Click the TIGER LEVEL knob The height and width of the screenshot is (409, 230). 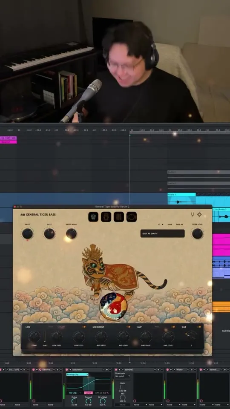coord(197,233)
